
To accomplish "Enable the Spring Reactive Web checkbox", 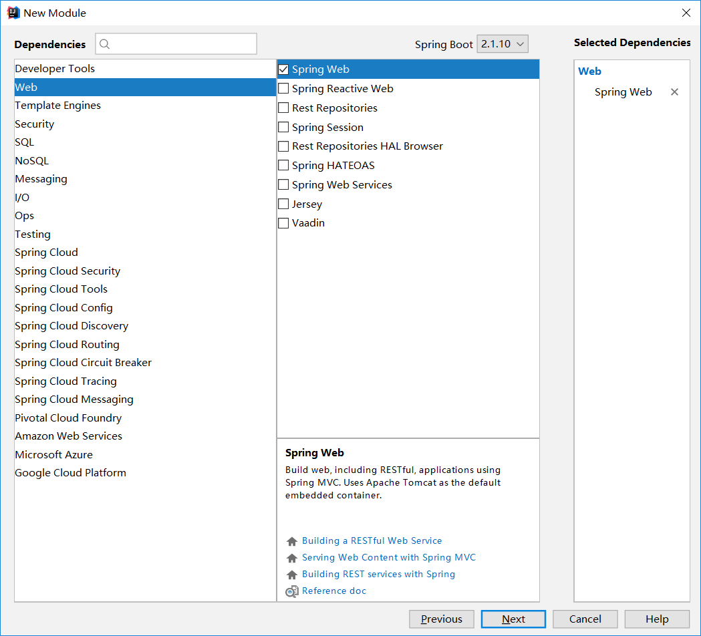I will click(x=283, y=89).
